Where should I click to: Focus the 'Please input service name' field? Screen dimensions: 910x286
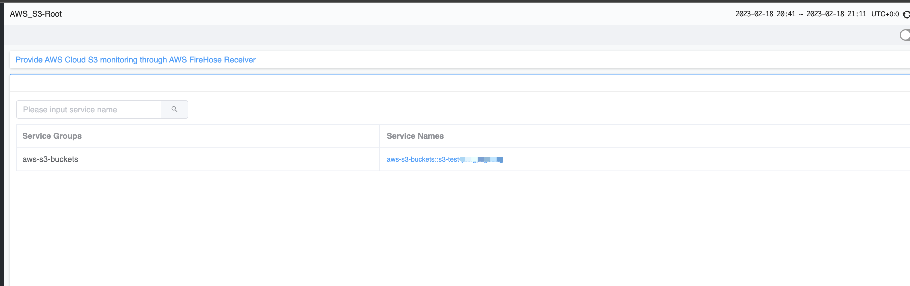click(x=89, y=109)
